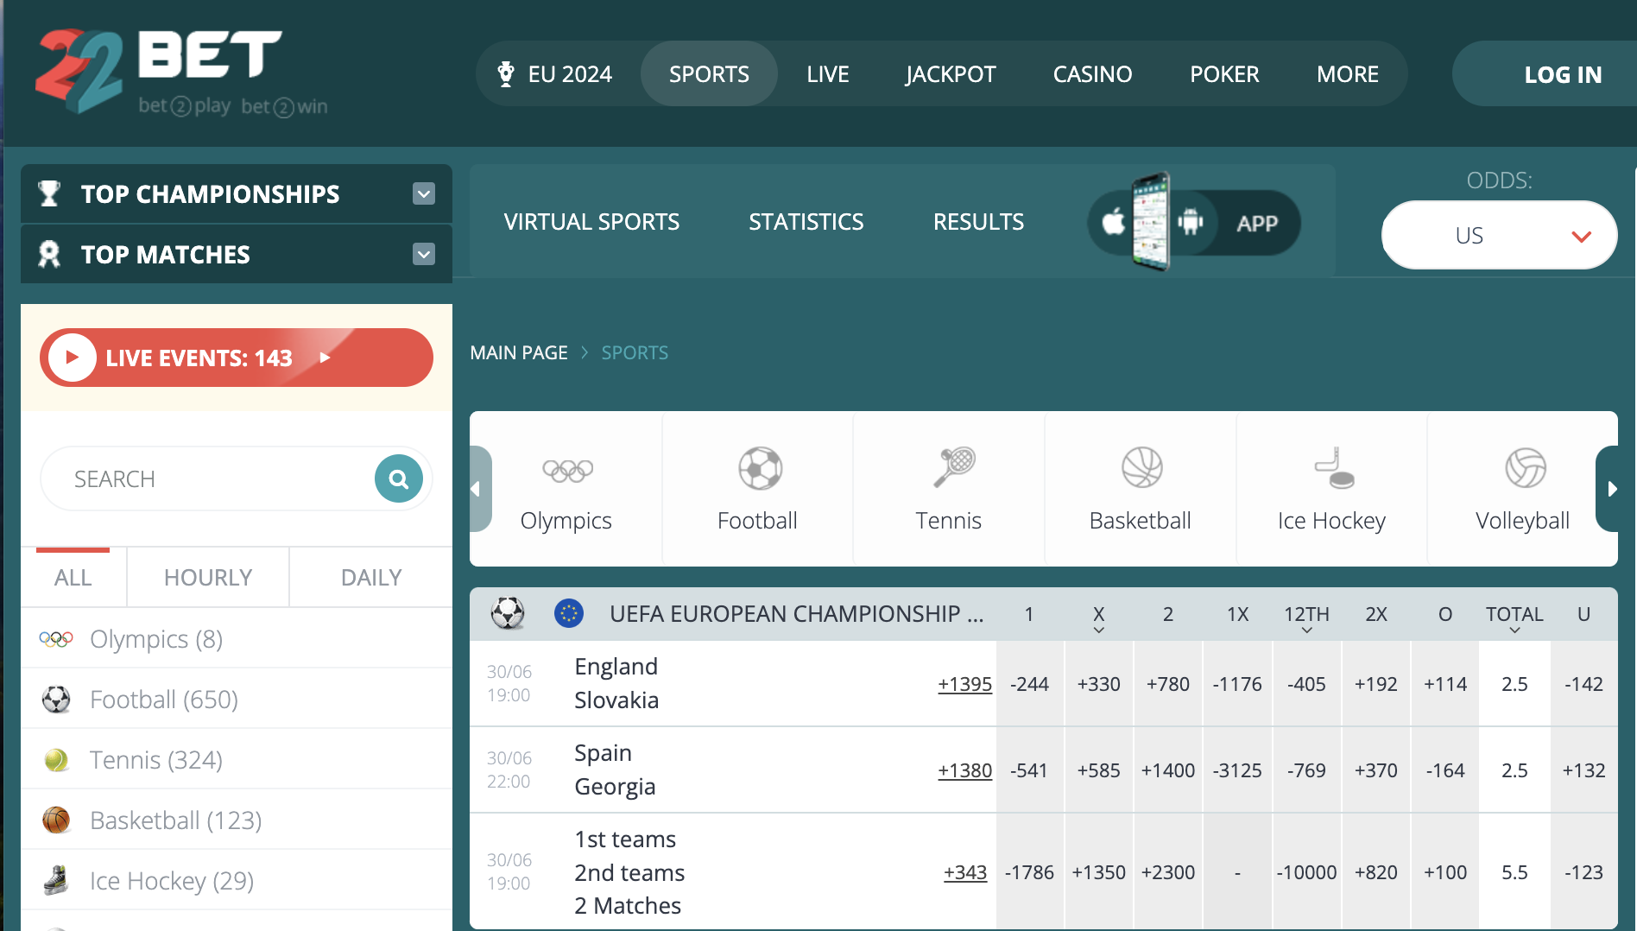Select Spain-Georgia over odds -164

[1445, 770]
